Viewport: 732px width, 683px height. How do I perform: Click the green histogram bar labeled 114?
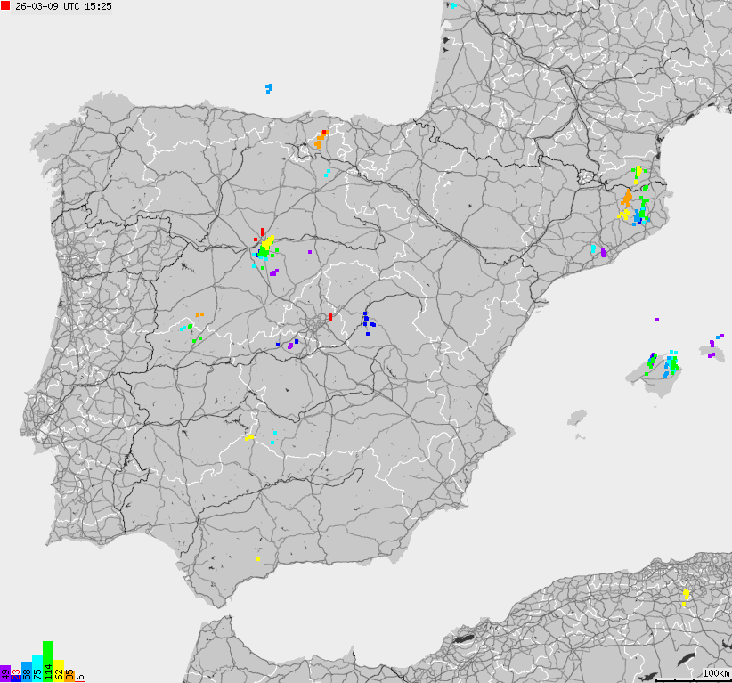pos(48,659)
